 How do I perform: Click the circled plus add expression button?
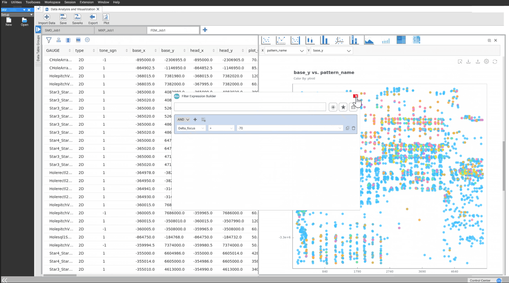333,107
